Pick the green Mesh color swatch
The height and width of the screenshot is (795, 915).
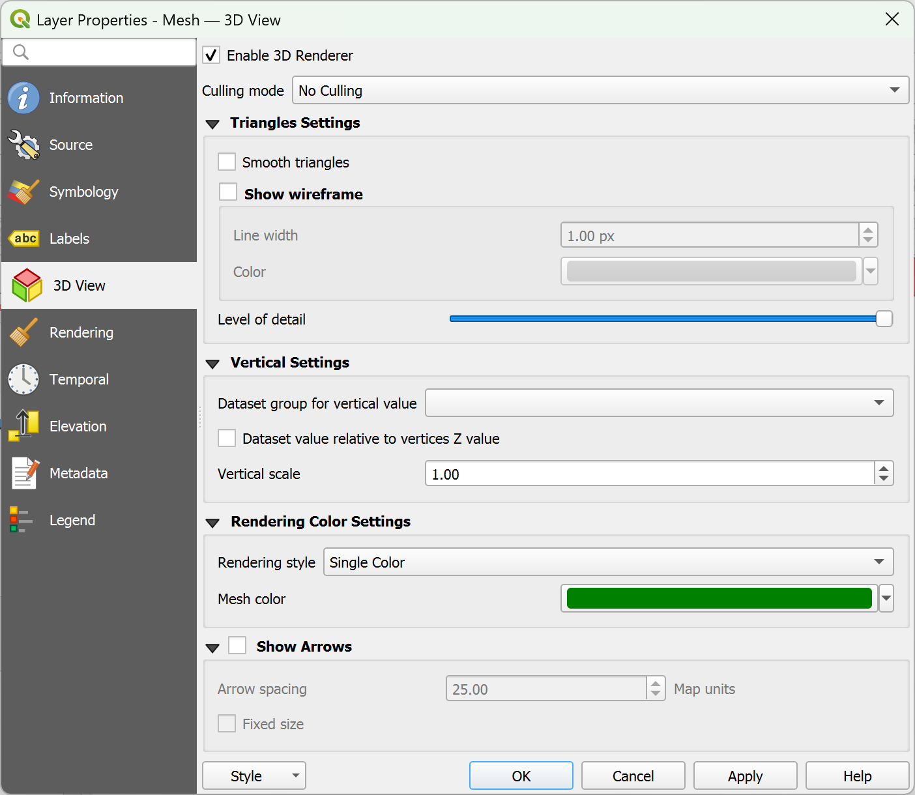[x=719, y=598]
